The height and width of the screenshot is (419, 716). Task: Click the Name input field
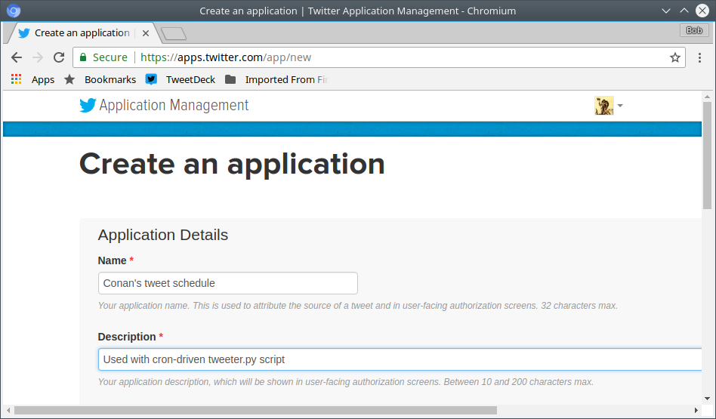click(228, 283)
